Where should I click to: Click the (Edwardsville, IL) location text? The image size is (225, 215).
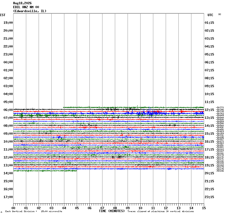pyautogui.click(x=30, y=11)
